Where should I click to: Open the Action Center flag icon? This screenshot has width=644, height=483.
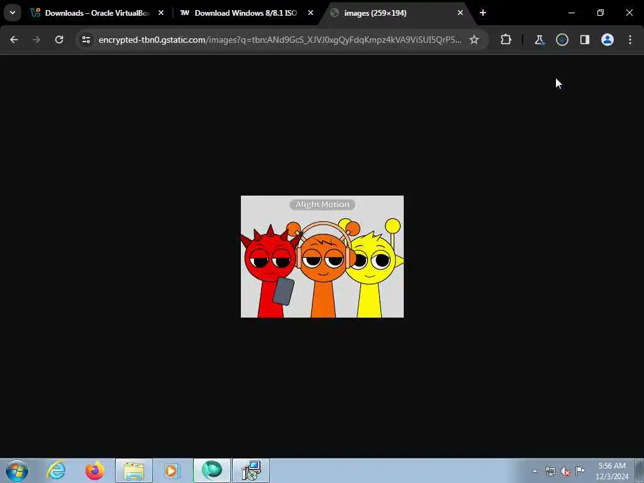tap(580, 470)
